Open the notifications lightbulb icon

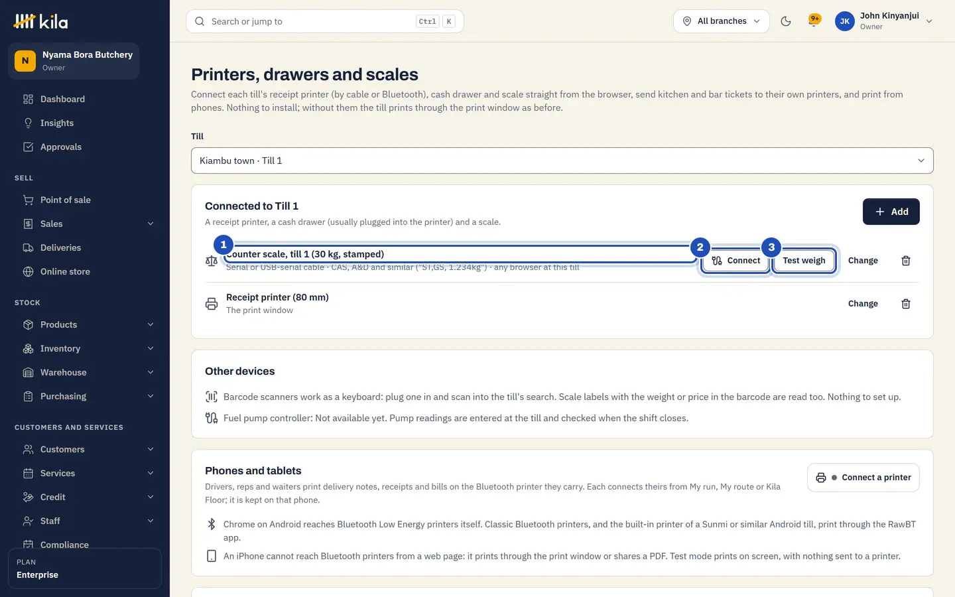(814, 21)
